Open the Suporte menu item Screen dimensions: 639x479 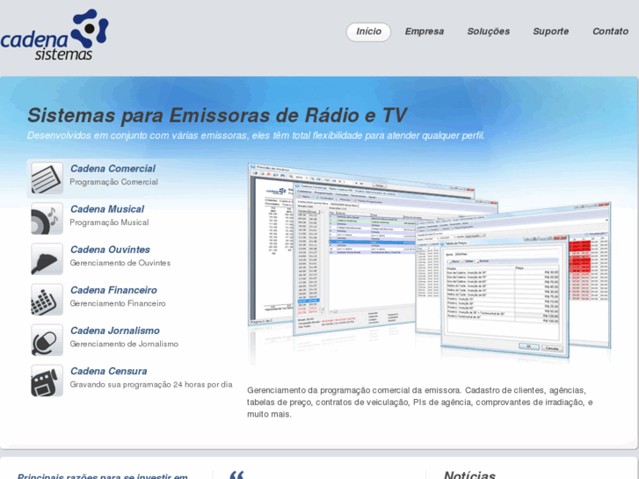tap(550, 32)
